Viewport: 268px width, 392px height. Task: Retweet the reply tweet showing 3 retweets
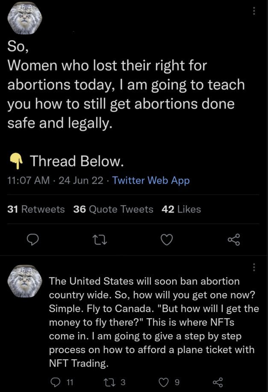tap(112, 380)
